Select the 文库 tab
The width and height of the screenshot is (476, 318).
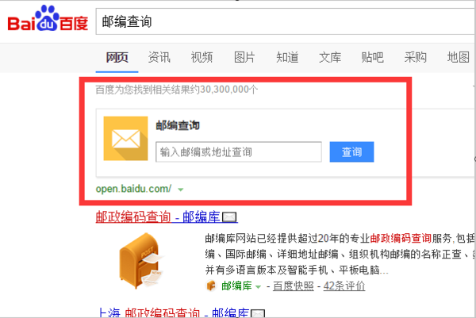330,57
